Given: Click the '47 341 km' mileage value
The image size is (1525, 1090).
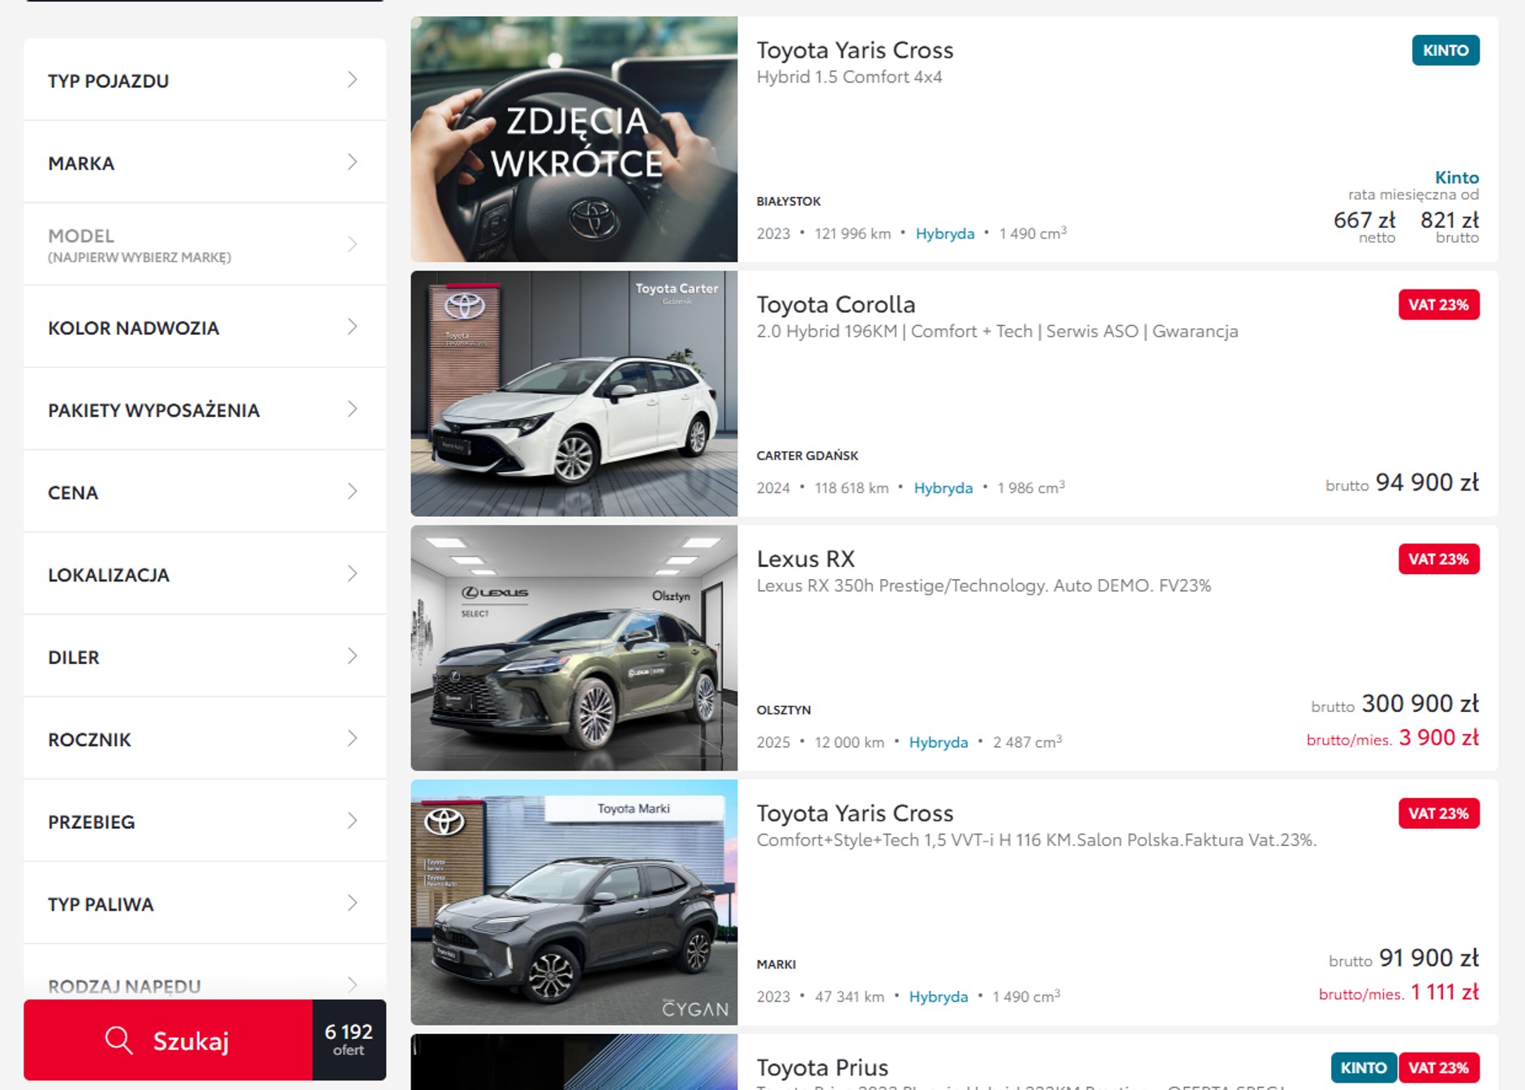Looking at the screenshot, I should pyautogui.click(x=849, y=997).
